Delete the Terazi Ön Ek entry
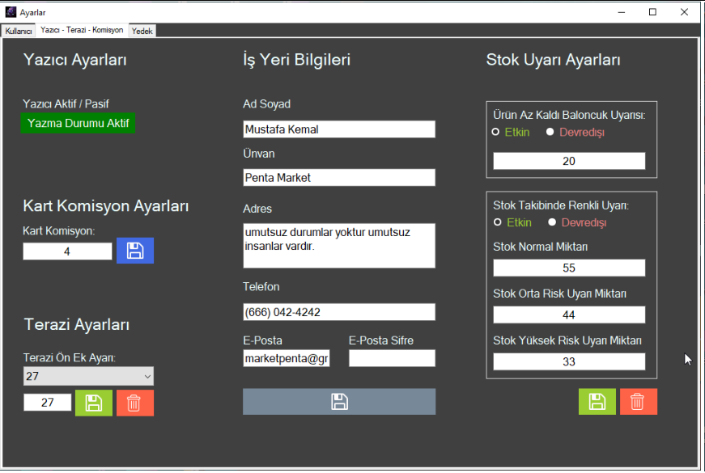This screenshot has height=473, width=705. [x=134, y=403]
